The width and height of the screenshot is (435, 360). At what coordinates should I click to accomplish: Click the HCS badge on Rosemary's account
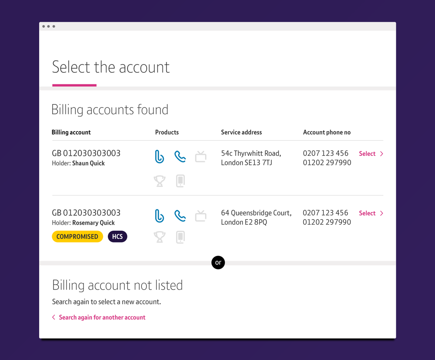pos(117,236)
